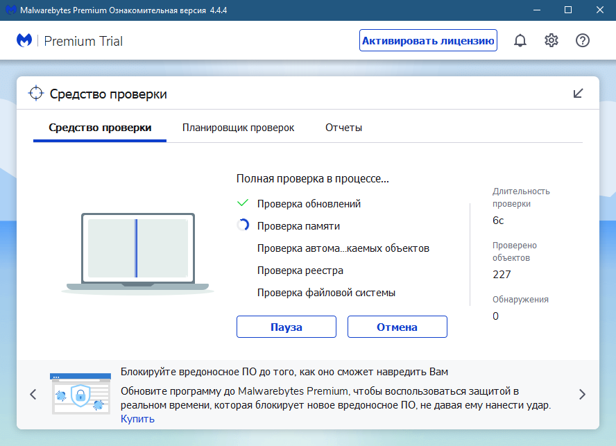Click the green checkmark beside Проверка обновлений

tap(243, 203)
